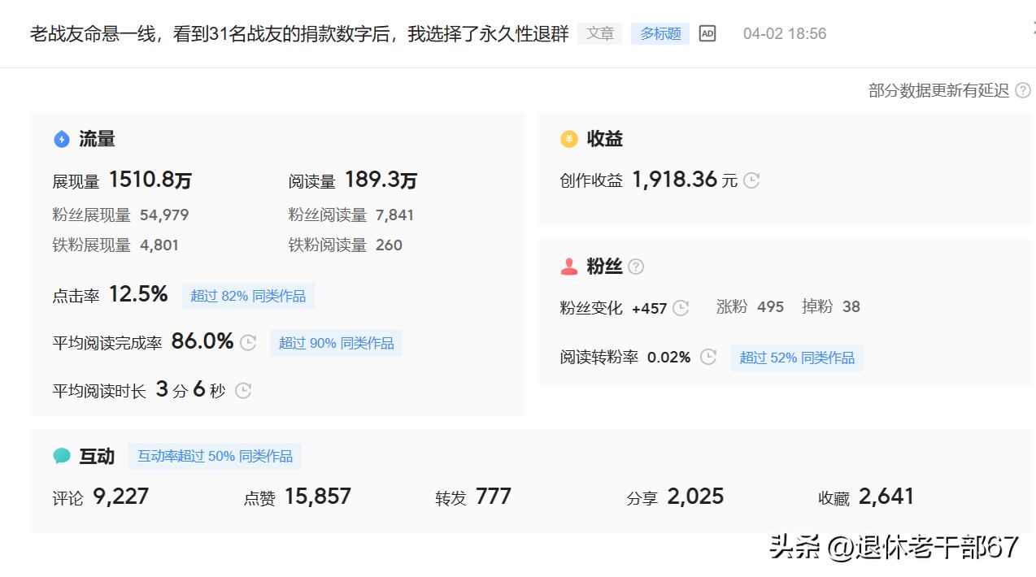Click the question mark beside 部分数据更新有延迟
1036x577 pixels.
1025,90
